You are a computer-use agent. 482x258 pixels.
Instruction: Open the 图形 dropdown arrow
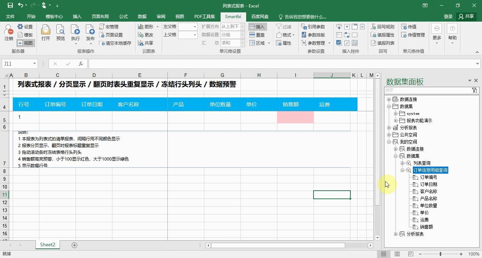[158, 27]
